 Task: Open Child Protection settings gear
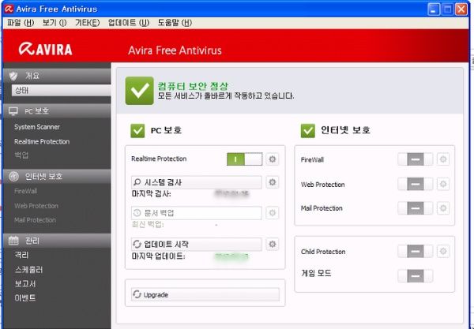(x=443, y=251)
